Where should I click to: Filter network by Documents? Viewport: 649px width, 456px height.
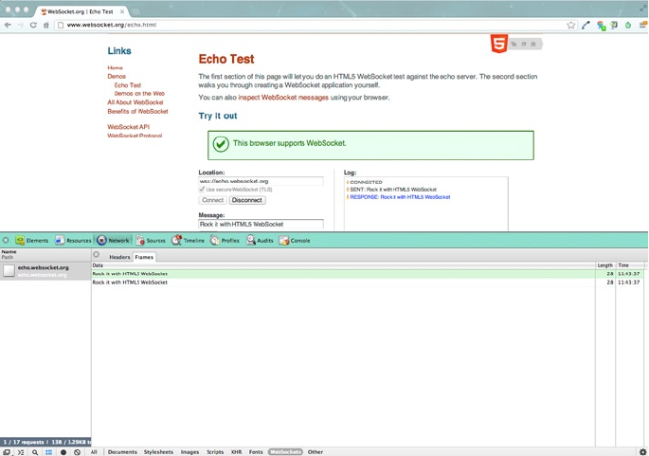[x=122, y=452]
